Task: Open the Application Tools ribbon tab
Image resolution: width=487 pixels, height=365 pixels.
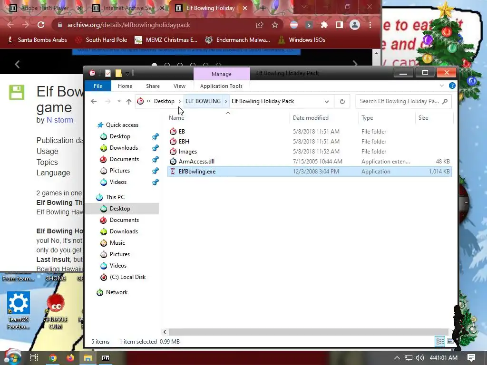Action: [x=221, y=86]
